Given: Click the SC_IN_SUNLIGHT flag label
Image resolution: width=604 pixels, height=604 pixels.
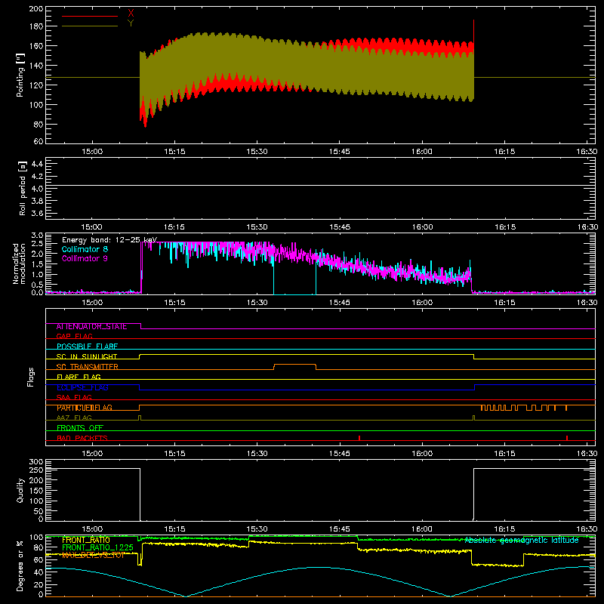Looking at the screenshot, I should 87,356.
